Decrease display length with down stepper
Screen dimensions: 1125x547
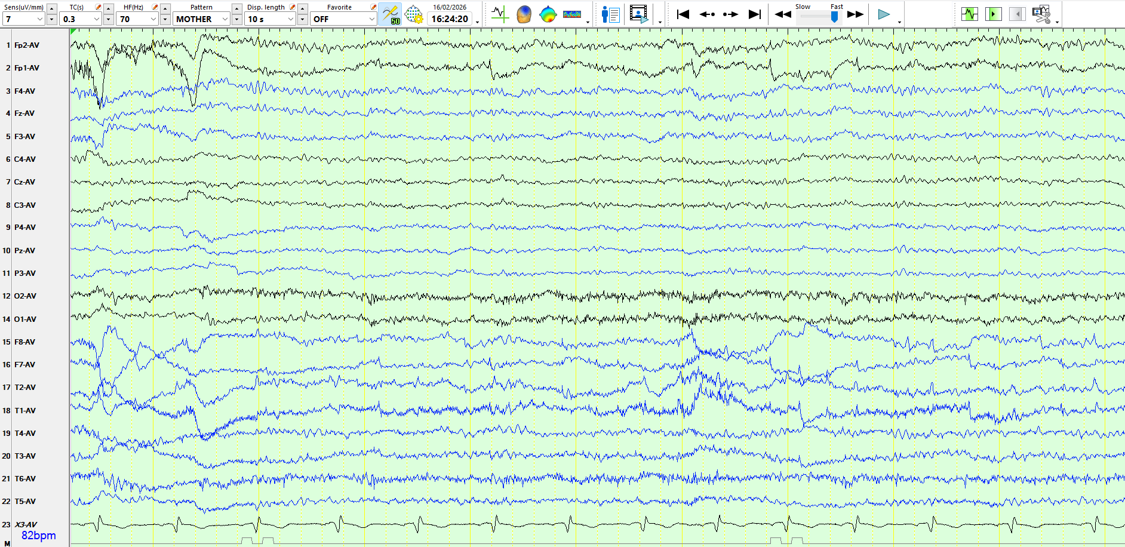point(303,20)
